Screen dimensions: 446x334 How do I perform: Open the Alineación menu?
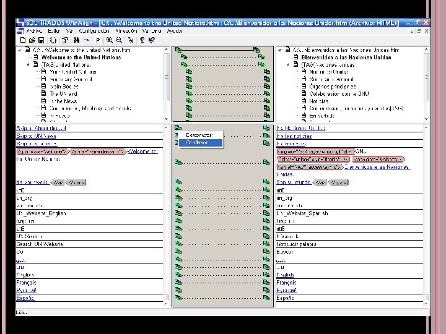126,31
